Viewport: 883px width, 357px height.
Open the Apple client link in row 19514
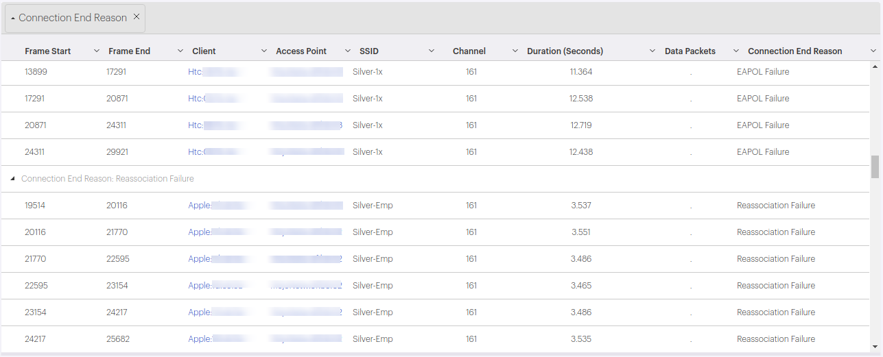(x=199, y=206)
